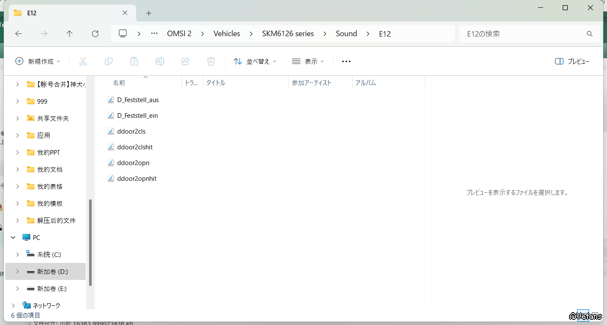Collapse the PC tree node

[x=13, y=237]
